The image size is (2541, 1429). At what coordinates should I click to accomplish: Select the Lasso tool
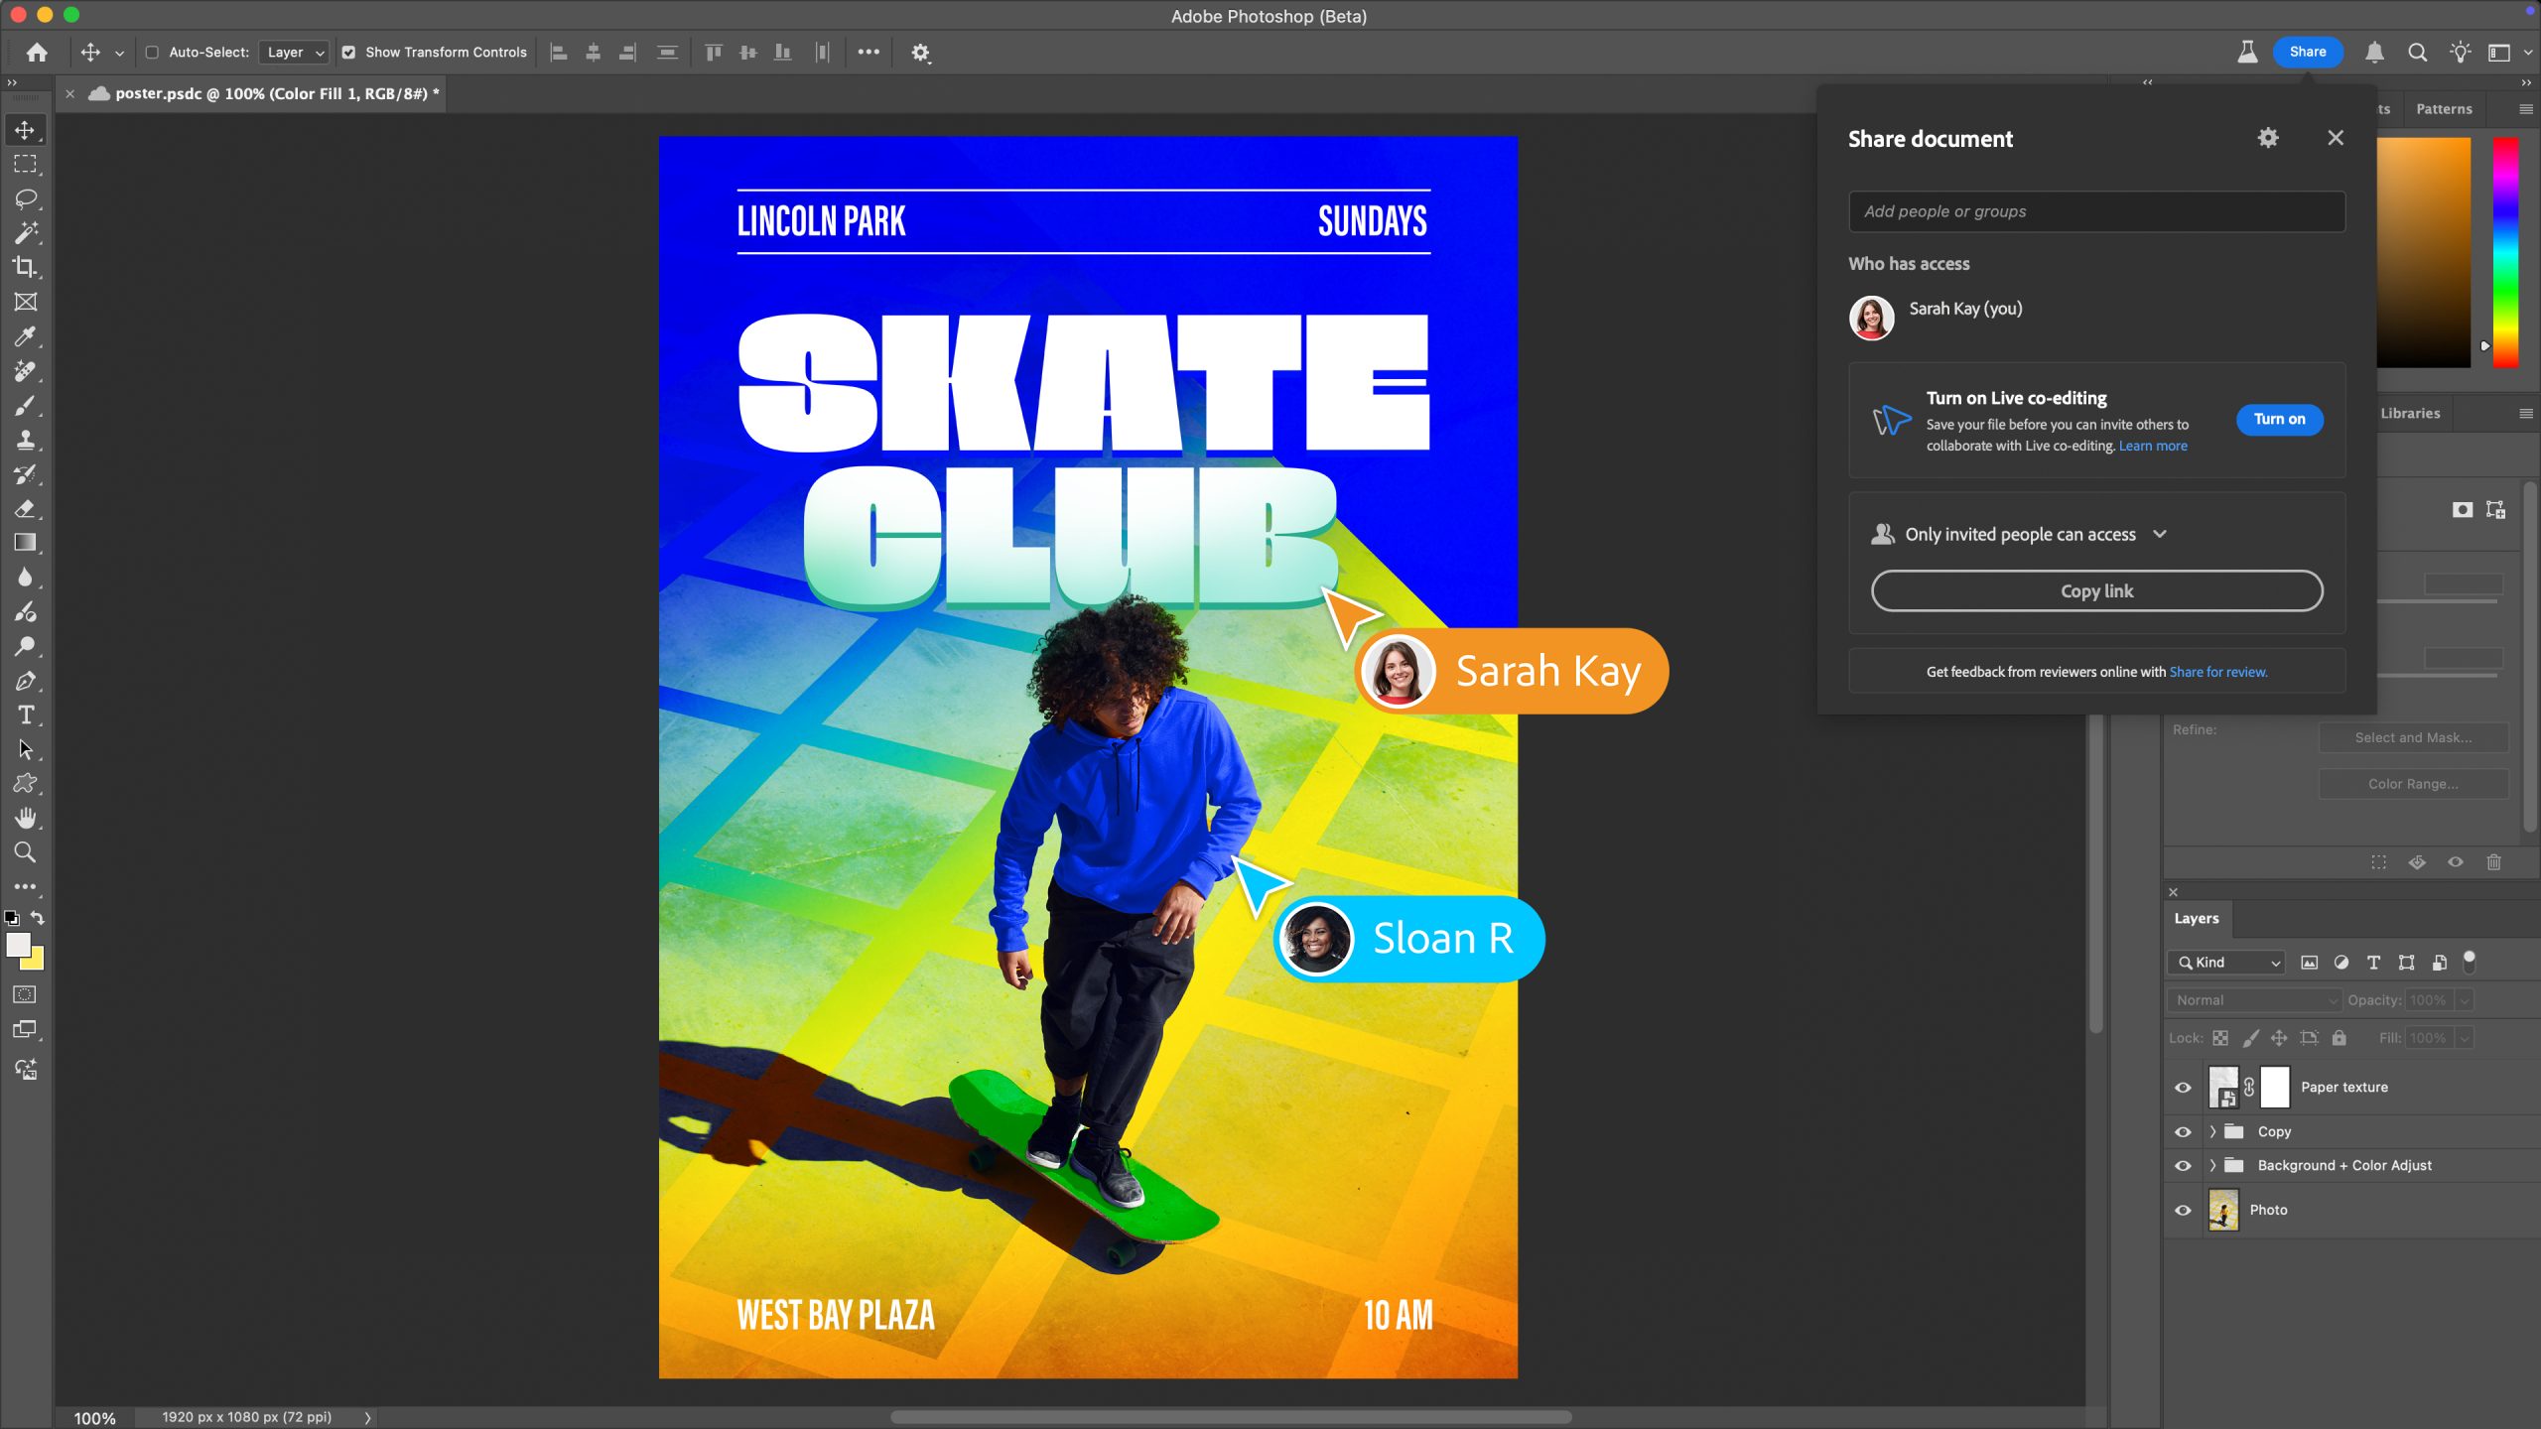(x=26, y=197)
